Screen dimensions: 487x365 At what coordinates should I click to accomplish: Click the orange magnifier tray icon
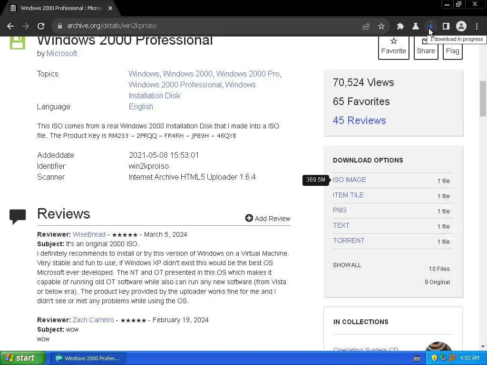point(452,358)
